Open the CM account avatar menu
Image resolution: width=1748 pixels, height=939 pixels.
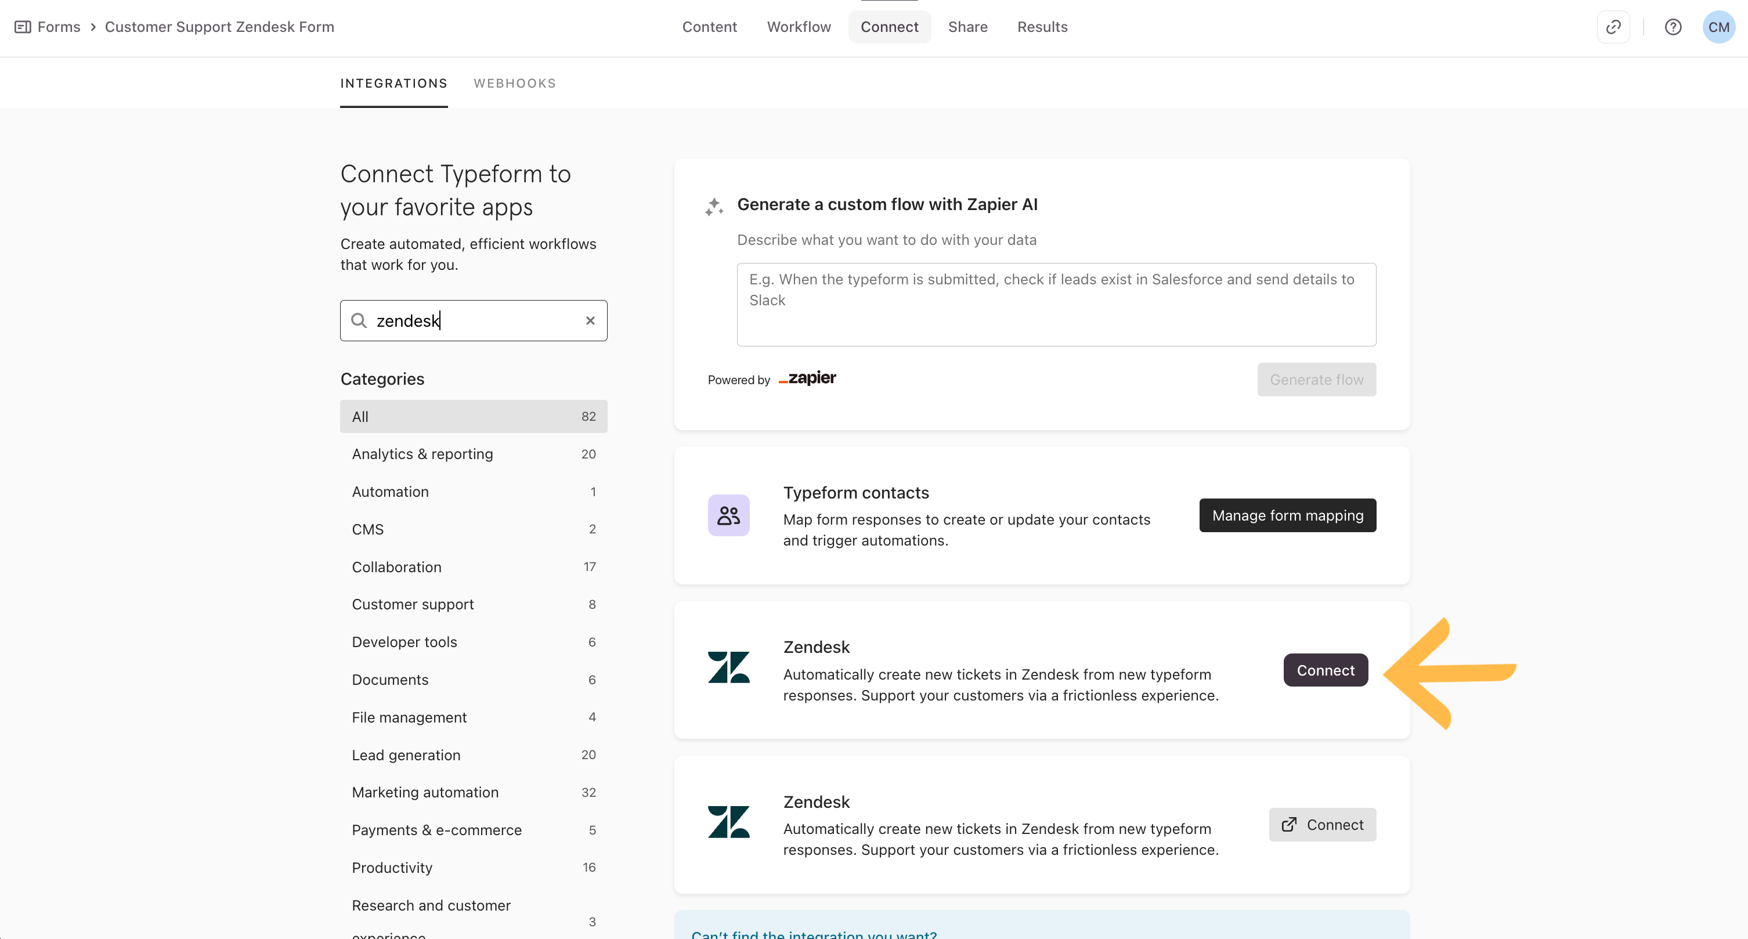click(x=1718, y=27)
